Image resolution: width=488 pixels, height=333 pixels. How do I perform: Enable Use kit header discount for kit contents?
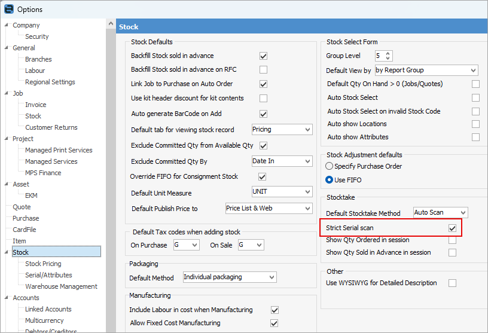click(263, 98)
